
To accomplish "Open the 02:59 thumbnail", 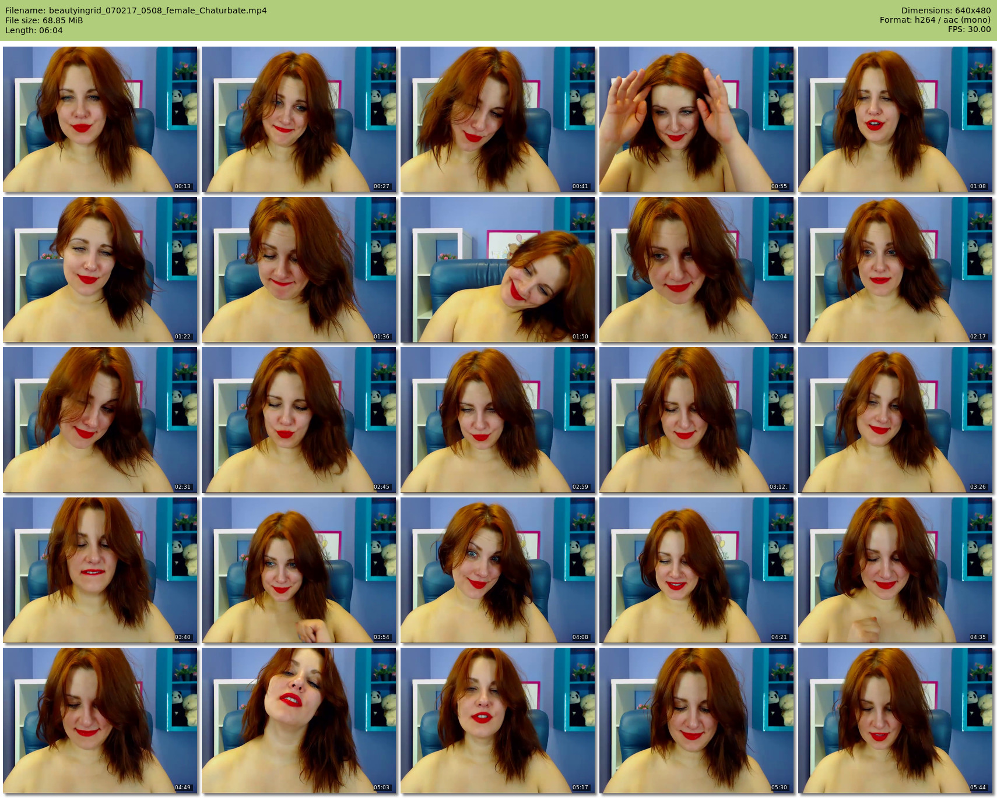I will [x=498, y=420].
